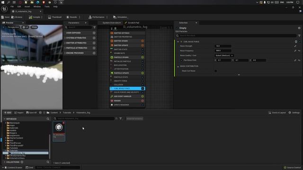303x170 pixels.
Task: Delete the Curl Noise Force module
Action: coord(296,42)
